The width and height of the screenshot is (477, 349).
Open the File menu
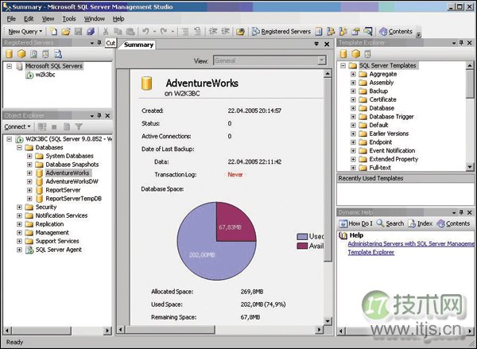click(x=11, y=19)
